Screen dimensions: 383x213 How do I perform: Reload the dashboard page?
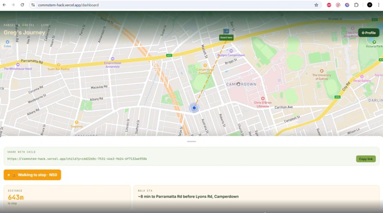[22, 5]
